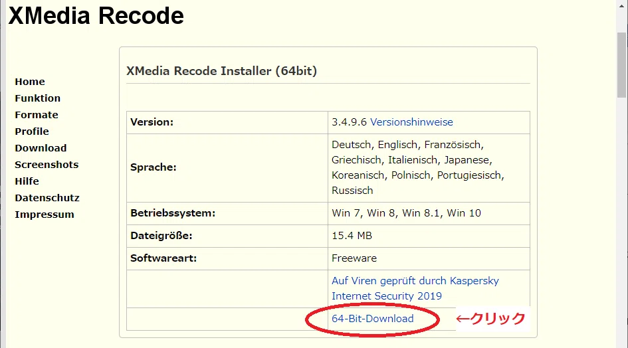The height and width of the screenshot is (348, 628).
Task: Click the Freeware table cell
Action: pos(429,258)
